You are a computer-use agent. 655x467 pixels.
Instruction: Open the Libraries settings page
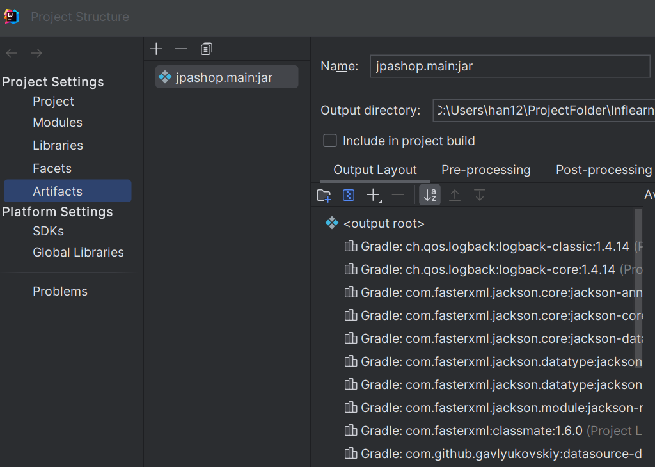tap(58, 145)
